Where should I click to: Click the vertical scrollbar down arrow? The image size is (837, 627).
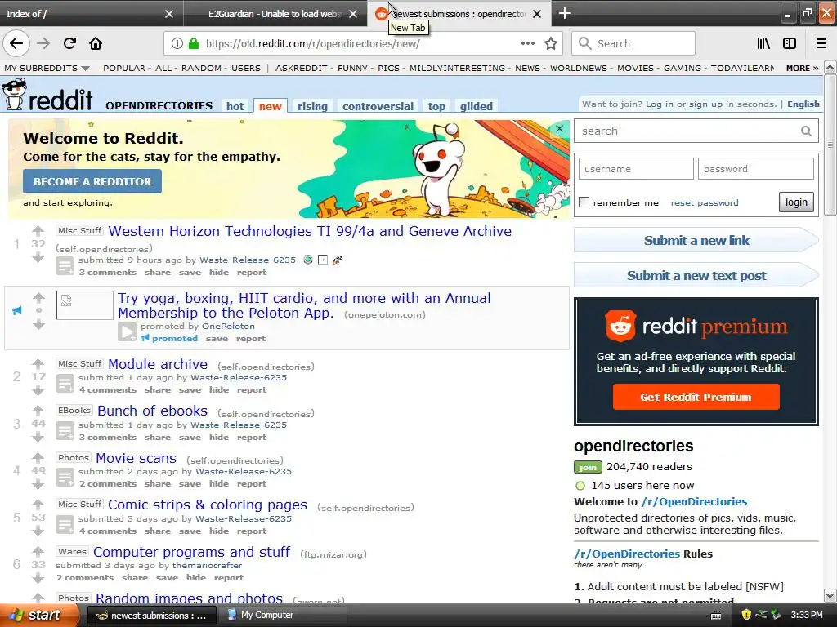[830, 595]
